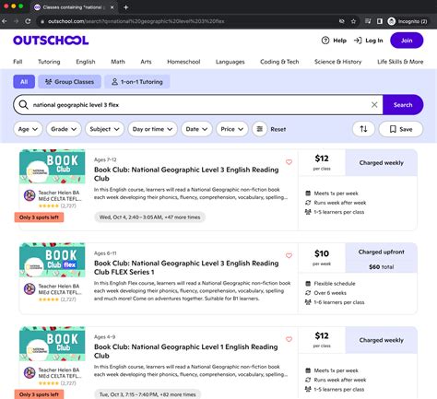Open a new browser tab
The height and width of the screenshot is (399, 437).
(x=126, y=7)
